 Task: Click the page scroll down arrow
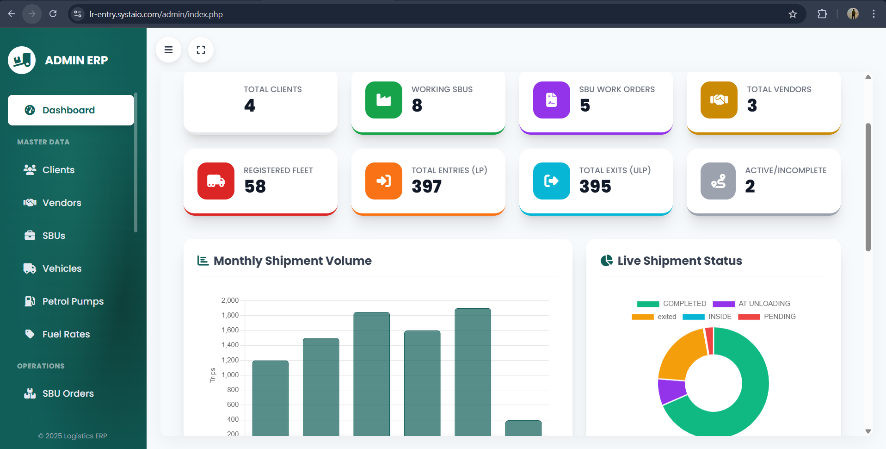point(868,431)
